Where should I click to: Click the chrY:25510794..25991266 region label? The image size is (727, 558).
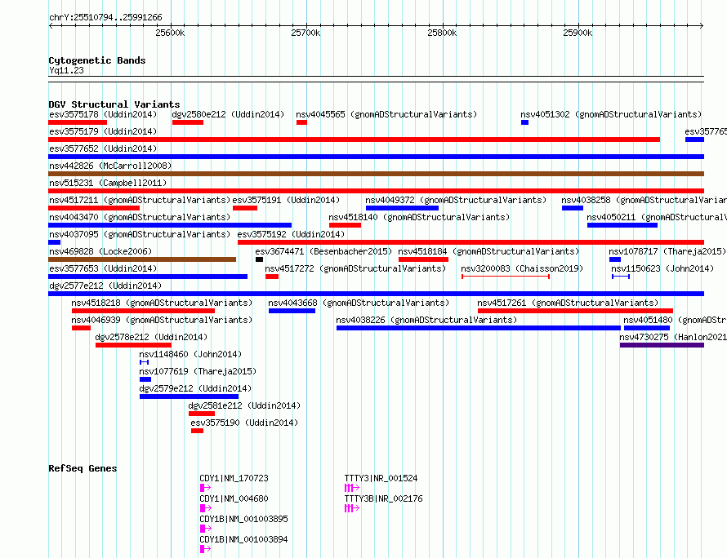pyautogui.click(x=105, y=17)
